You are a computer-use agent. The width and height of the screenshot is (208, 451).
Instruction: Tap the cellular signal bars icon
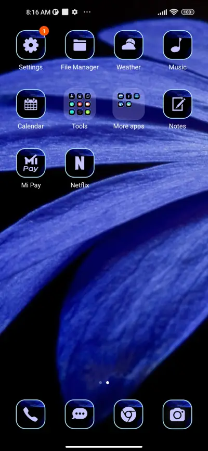click(162, 12)
